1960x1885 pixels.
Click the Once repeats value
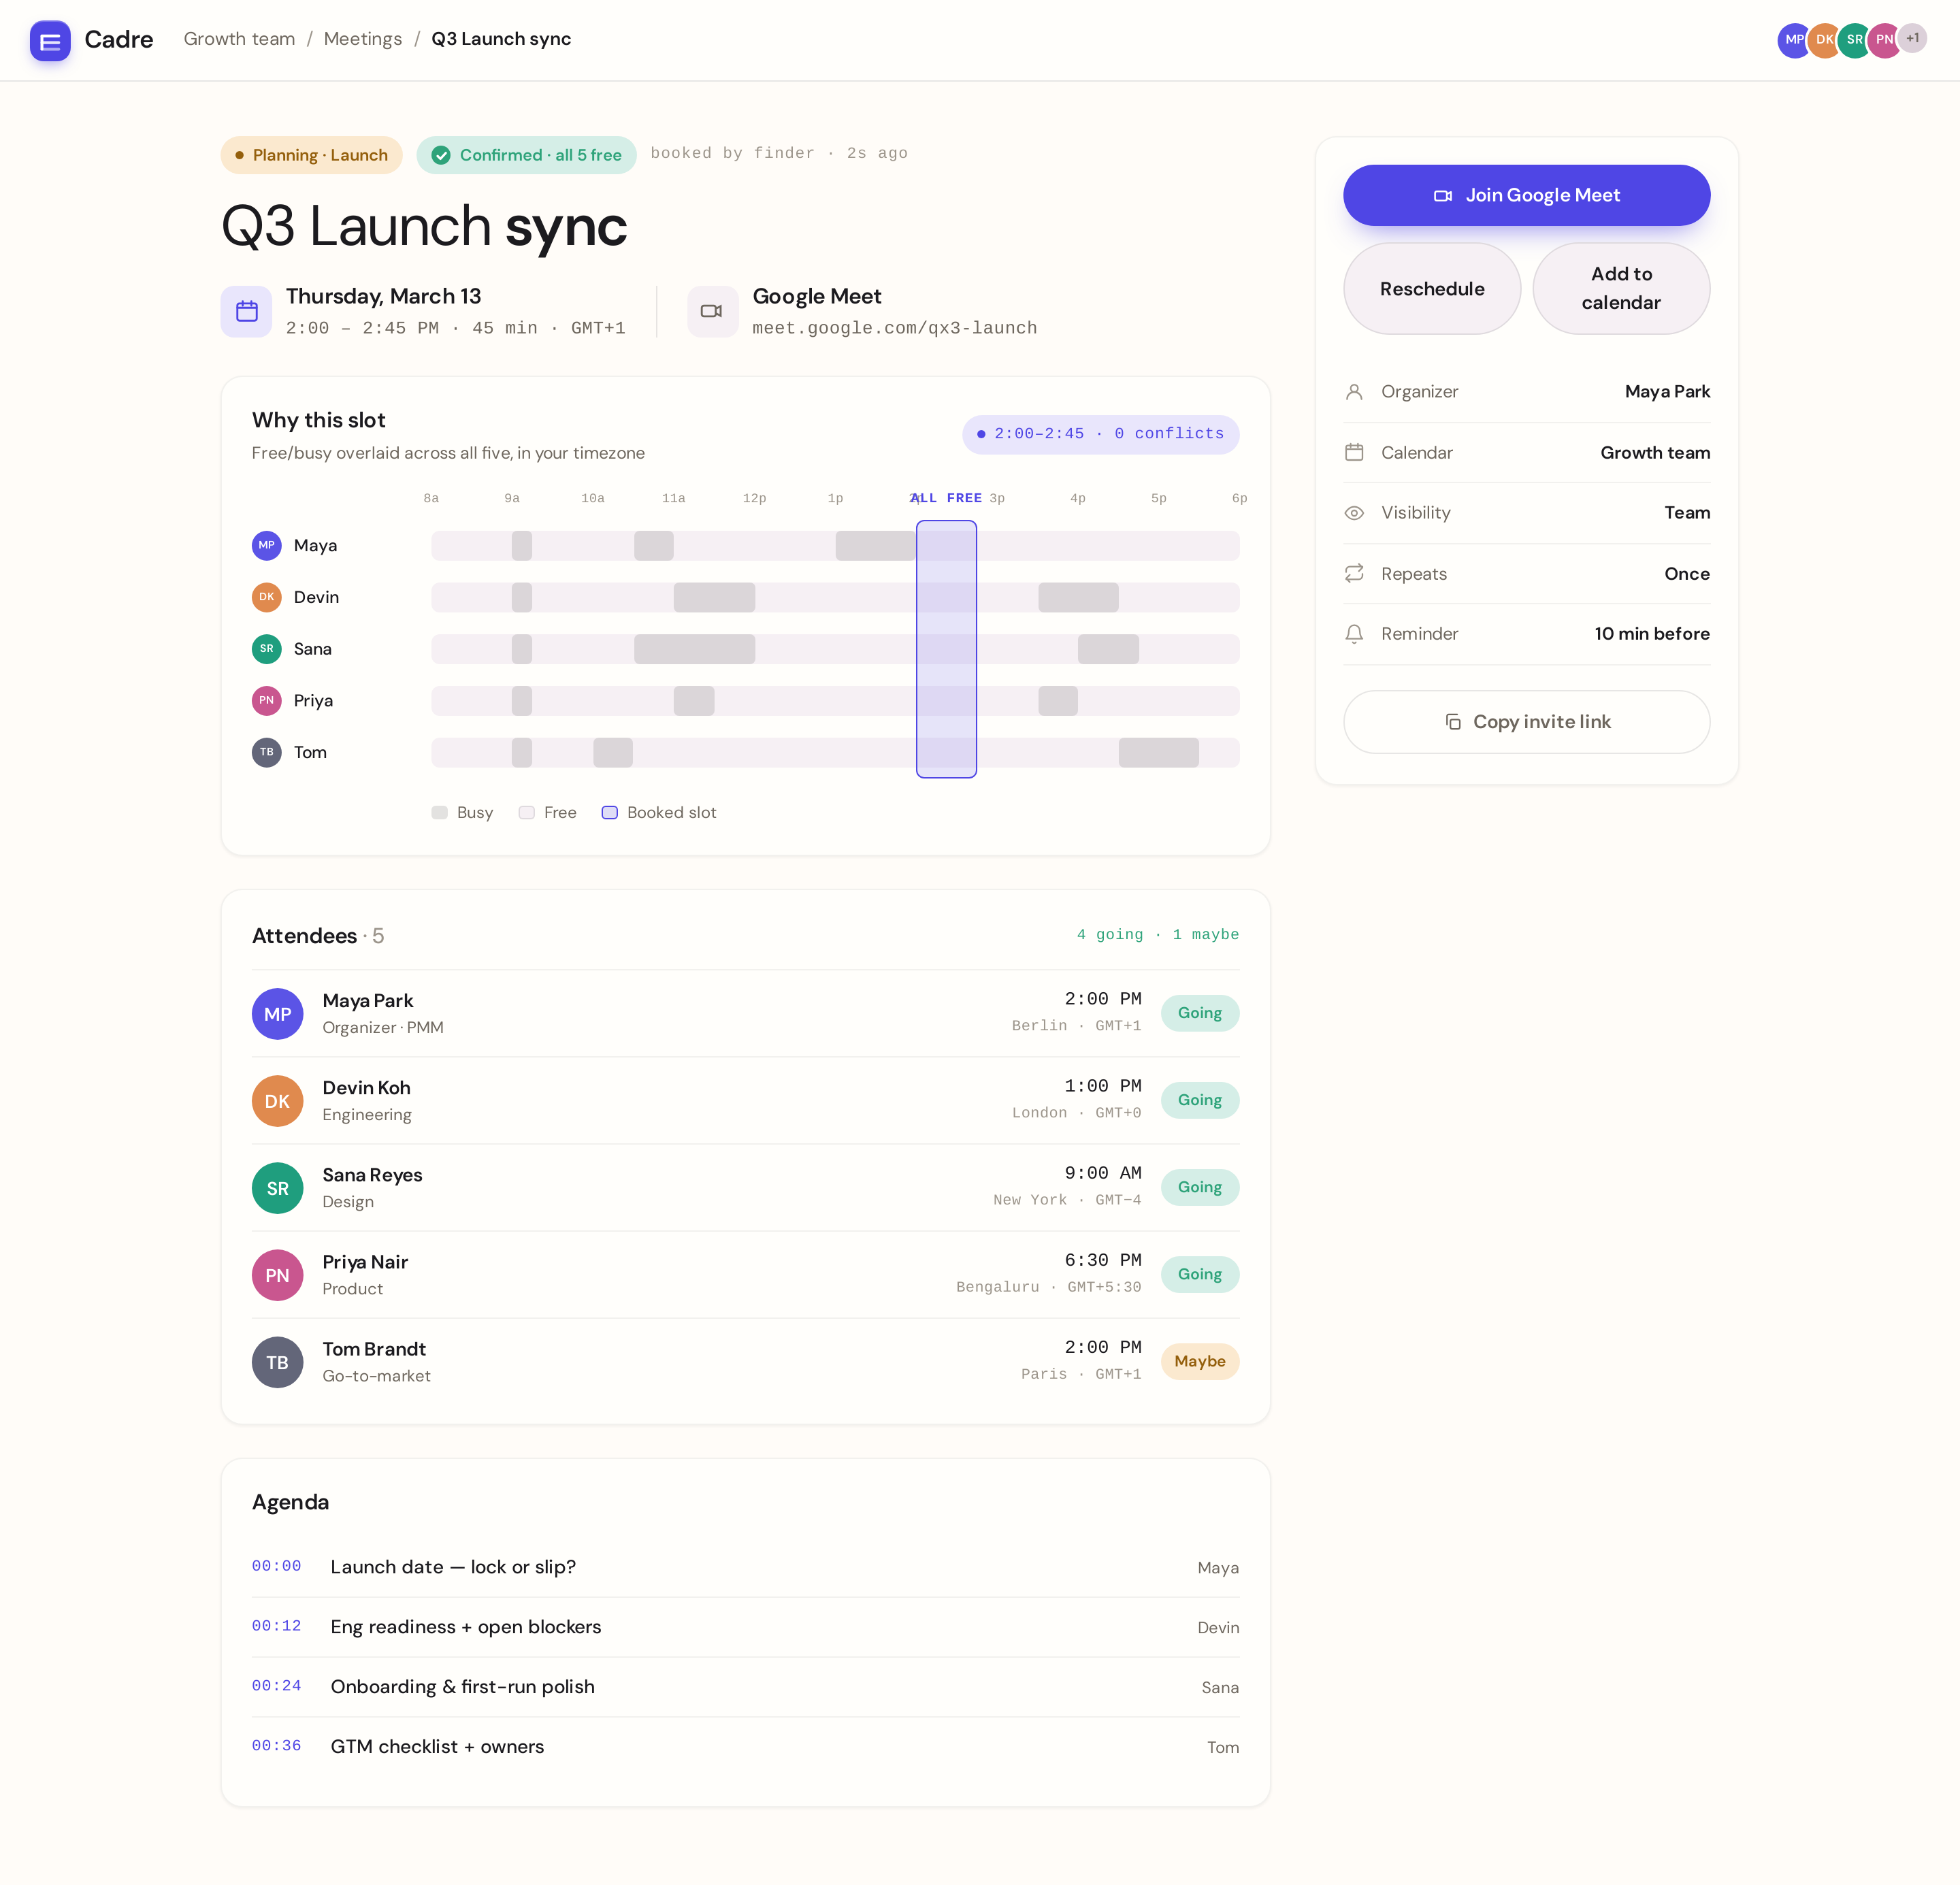[x=1687, y=574]
